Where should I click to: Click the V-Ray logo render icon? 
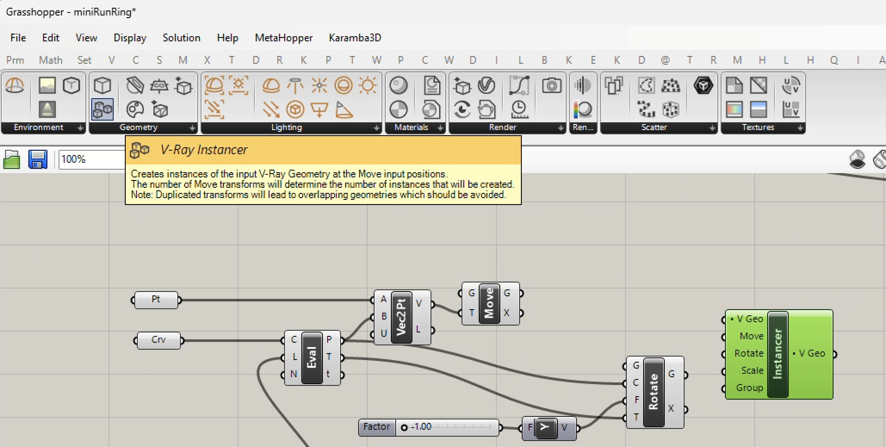tap(486, 85)
